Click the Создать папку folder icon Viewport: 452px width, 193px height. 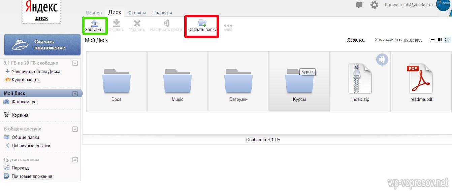(202, 23)
